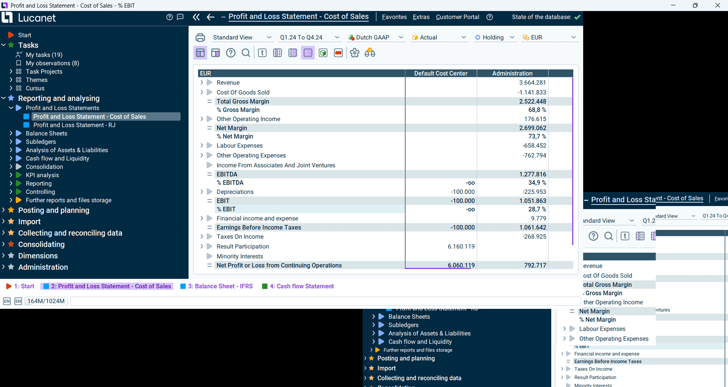Click the Administration column header
This screenshot has width=728, height=387.
coord(512,73)
